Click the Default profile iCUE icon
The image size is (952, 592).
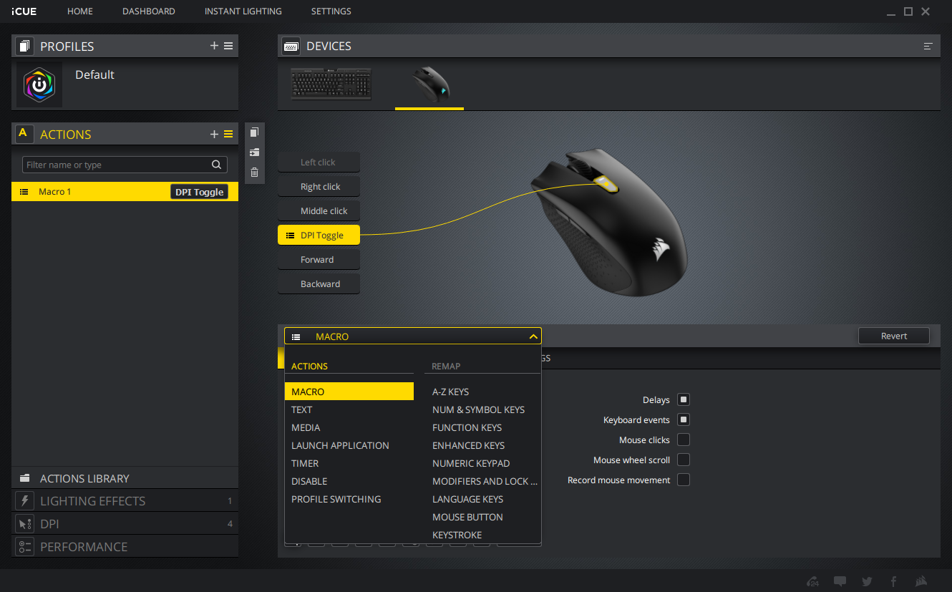coord(39,84)
